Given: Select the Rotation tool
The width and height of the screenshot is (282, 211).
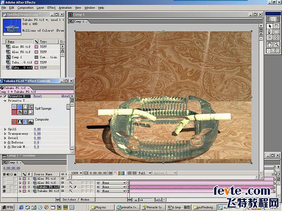Looking at the screenshot, I should click(x=276, y=26).
